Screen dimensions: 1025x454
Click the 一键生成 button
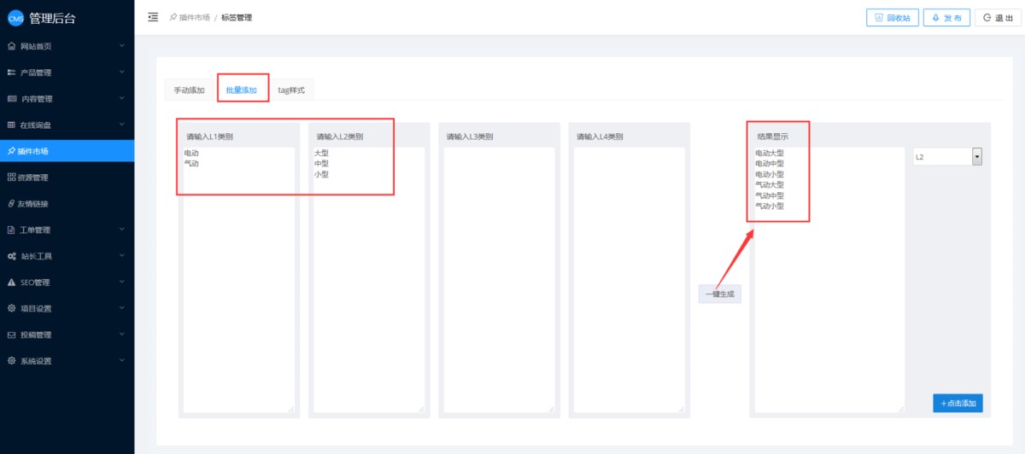(720, 294)
